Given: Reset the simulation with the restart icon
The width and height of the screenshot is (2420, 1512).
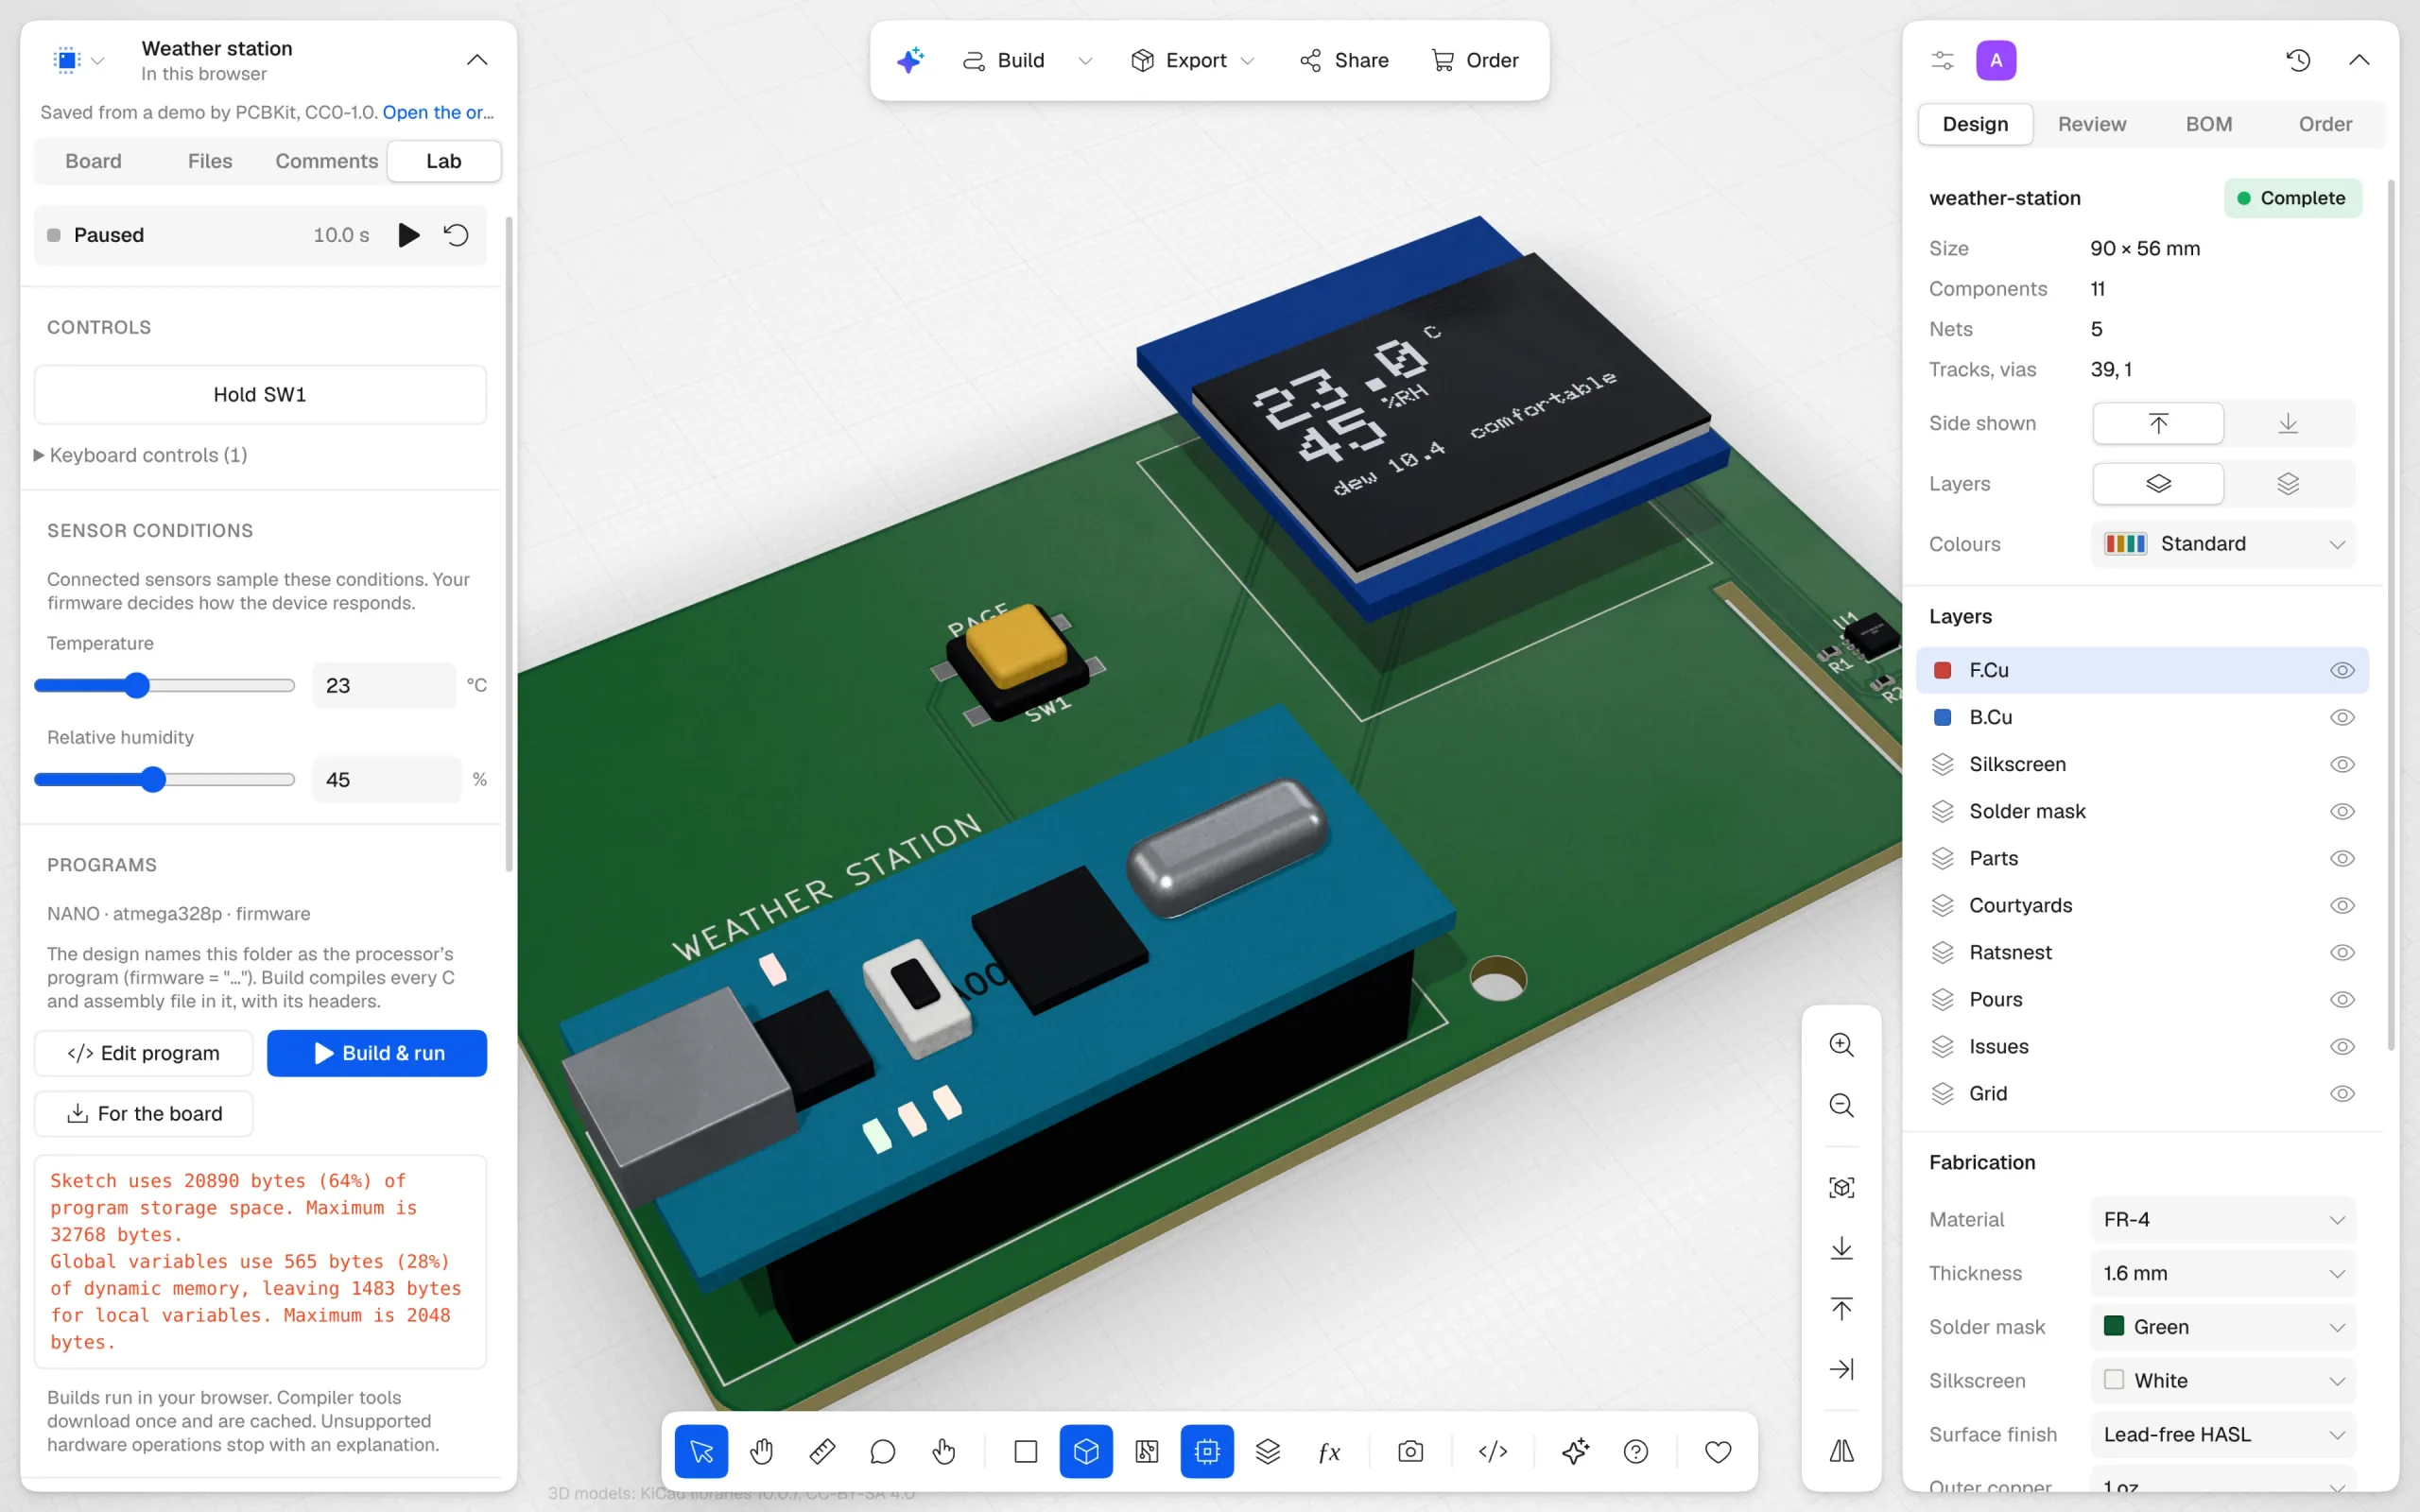Looking at the screenshot, I should [x=456, y=235].
